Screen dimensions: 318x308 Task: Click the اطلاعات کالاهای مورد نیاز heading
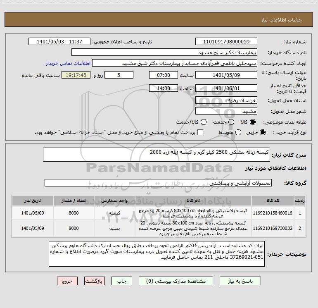[275, 168]
